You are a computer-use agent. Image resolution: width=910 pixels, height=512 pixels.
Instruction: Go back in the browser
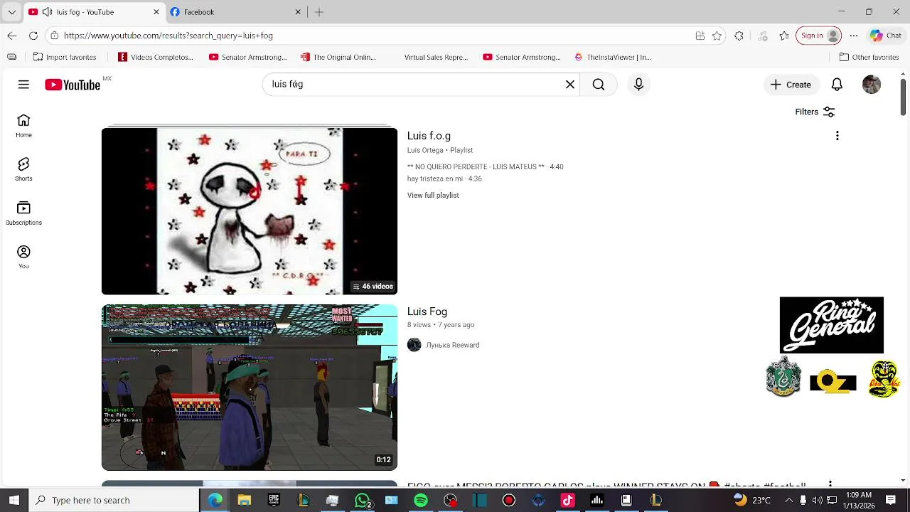point(11,36)
